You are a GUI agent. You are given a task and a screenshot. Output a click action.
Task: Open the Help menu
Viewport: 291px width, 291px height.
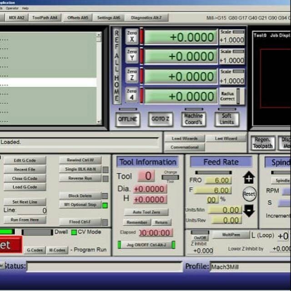tap(25, 8)
